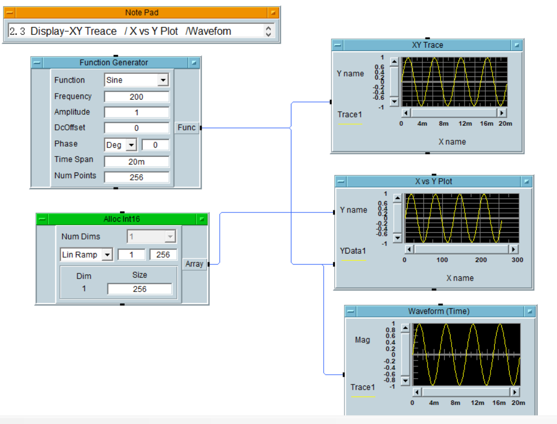The height and width of the screenshot is (424, 557).
Task: Minimize the X vs Y Plot display
Action: point(340,181)
